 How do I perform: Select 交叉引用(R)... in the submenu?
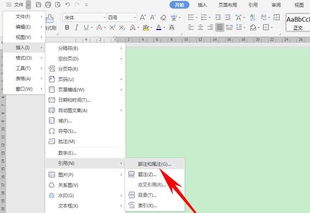tap(155, 185)
